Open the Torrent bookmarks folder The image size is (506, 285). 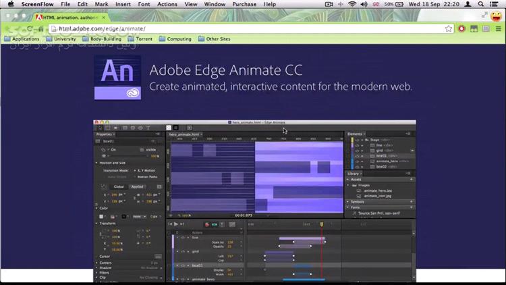tap(140, 38)
